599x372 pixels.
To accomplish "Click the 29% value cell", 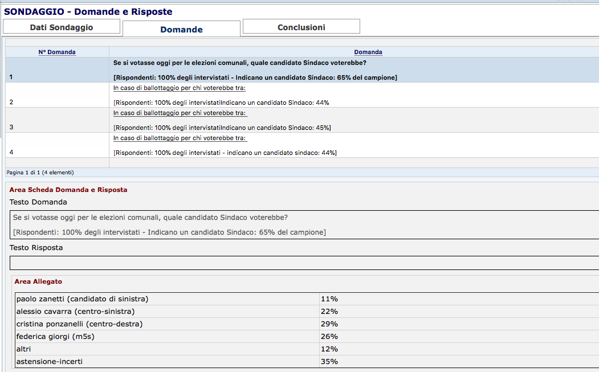I will pos(329,324).
